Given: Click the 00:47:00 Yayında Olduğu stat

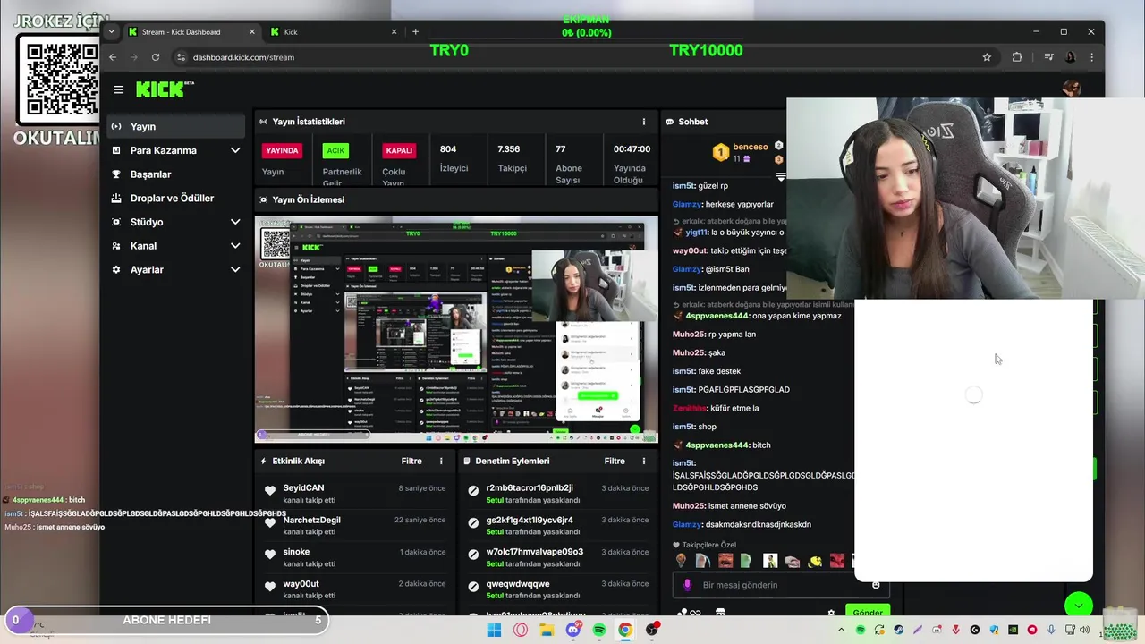Looking at the screenshot, I should 632,164.
